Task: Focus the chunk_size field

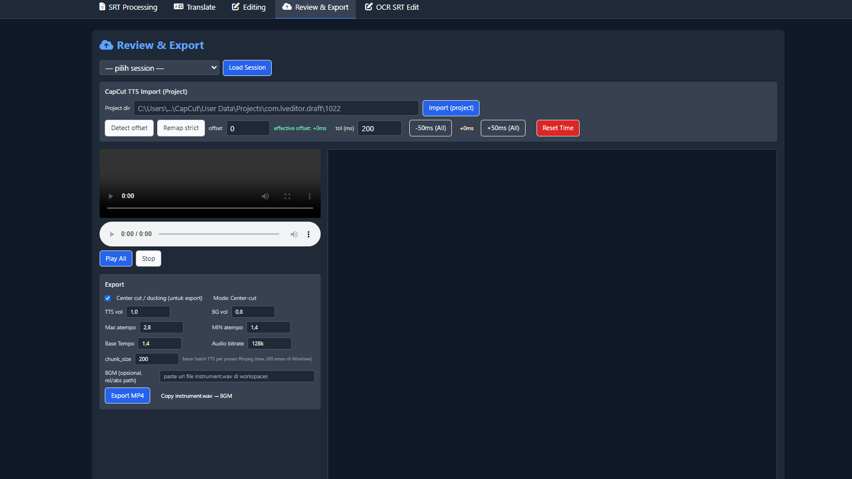Action: click(x=157, y=359)
